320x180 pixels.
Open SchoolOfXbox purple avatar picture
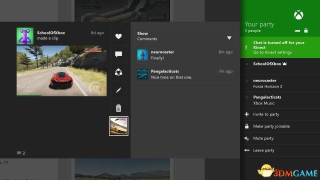tap(25, 36)
